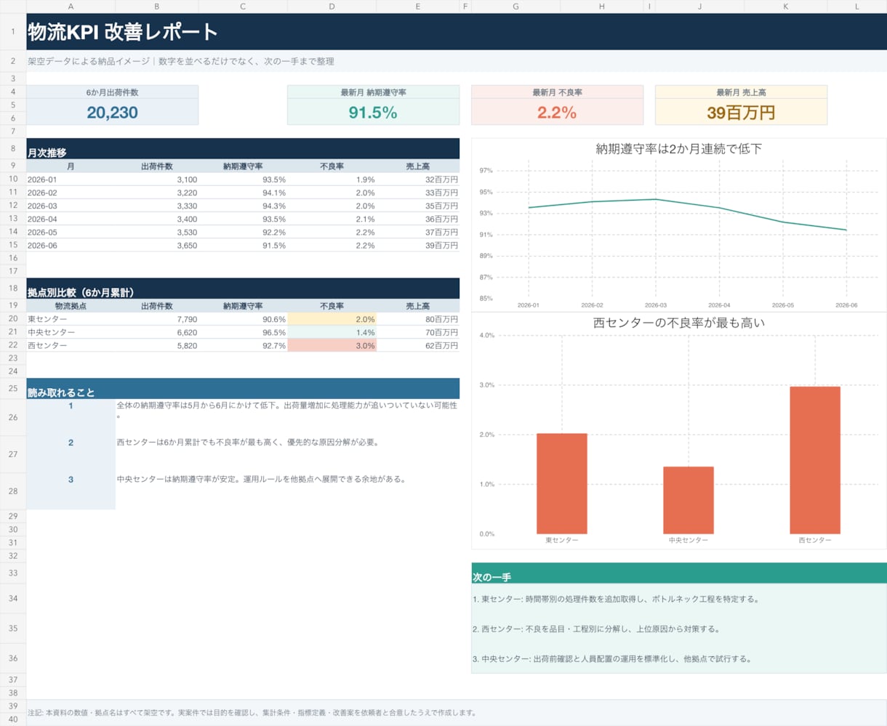Click the subtitle cell starting '架空データによる納品イメージ'

pos(457,61)
